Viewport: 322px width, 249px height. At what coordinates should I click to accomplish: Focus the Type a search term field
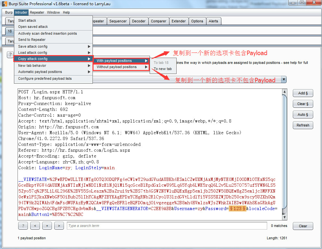pos(167,226)
